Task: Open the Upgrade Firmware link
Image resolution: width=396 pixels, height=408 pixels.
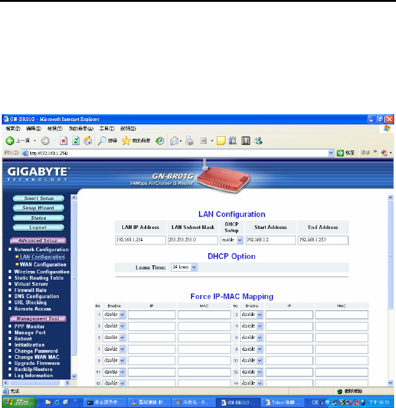Action: [37, 363]
